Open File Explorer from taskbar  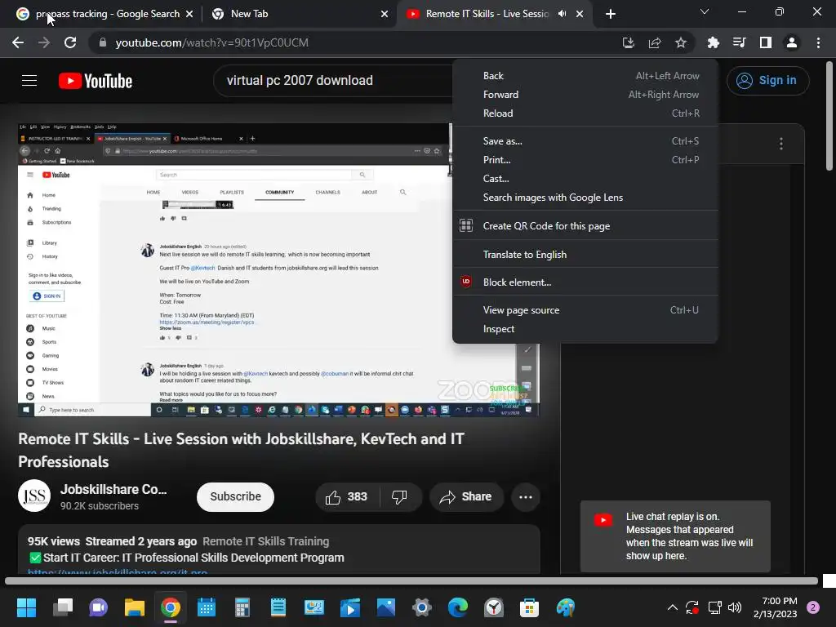click(135, 607)
